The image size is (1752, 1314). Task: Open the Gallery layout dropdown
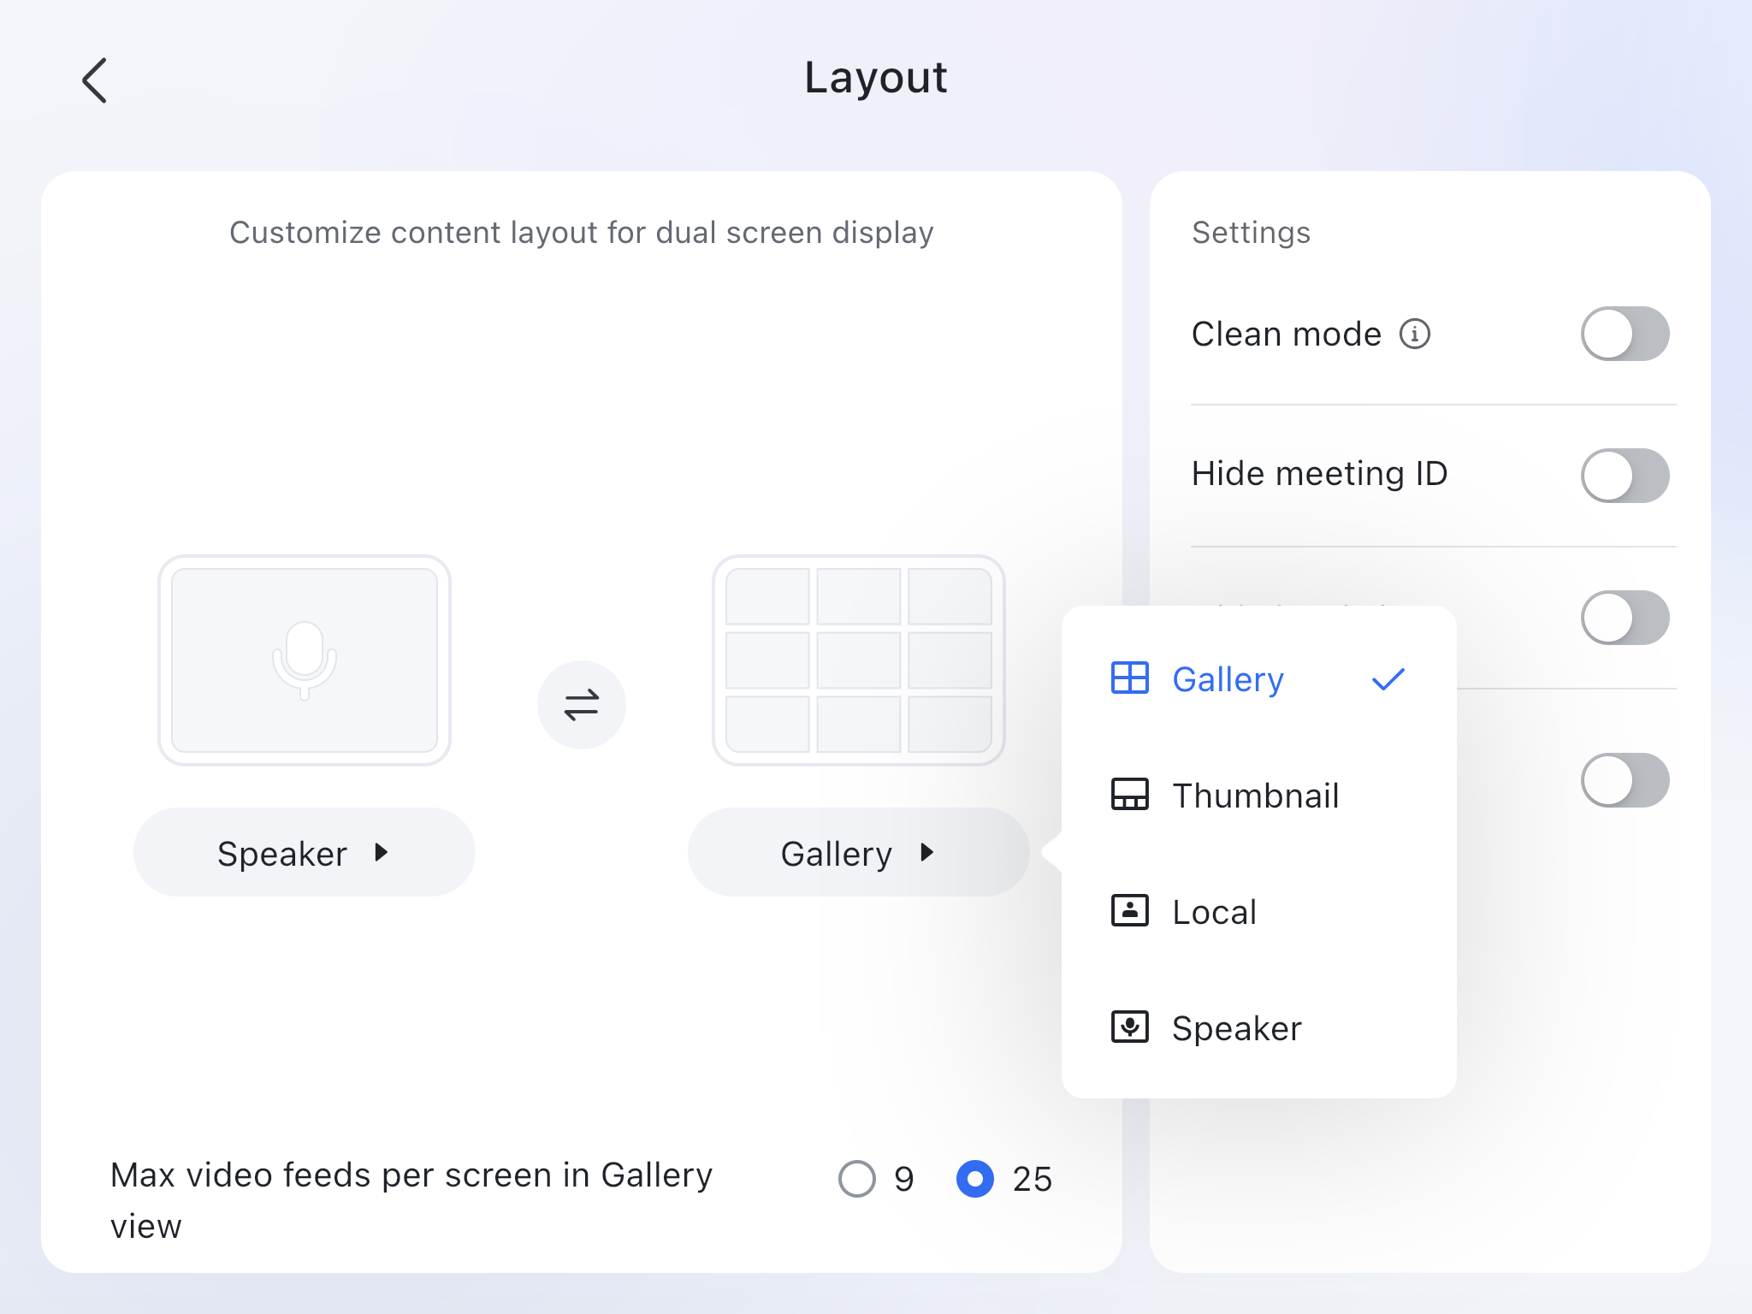pos(856,852)
